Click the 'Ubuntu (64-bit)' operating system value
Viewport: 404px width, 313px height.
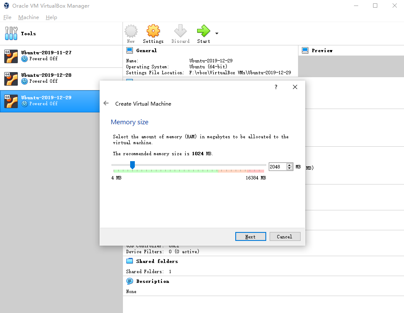(x=208, y=67)
